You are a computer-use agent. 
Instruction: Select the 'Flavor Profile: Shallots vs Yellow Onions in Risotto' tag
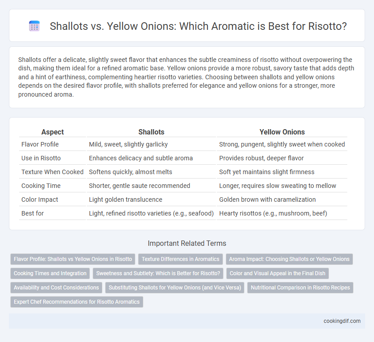point(73,259)
